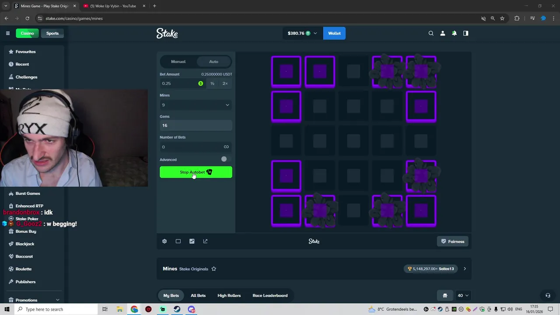The width and height of the screenshot is (560, 315).
Task: Select the My Bets tab
Action: (x=171, y=295)
